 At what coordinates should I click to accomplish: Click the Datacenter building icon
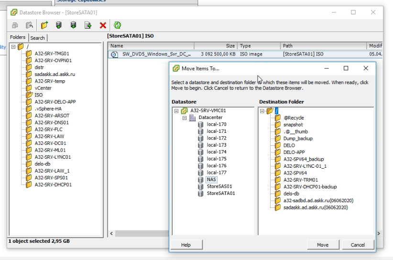click(193, 118)
